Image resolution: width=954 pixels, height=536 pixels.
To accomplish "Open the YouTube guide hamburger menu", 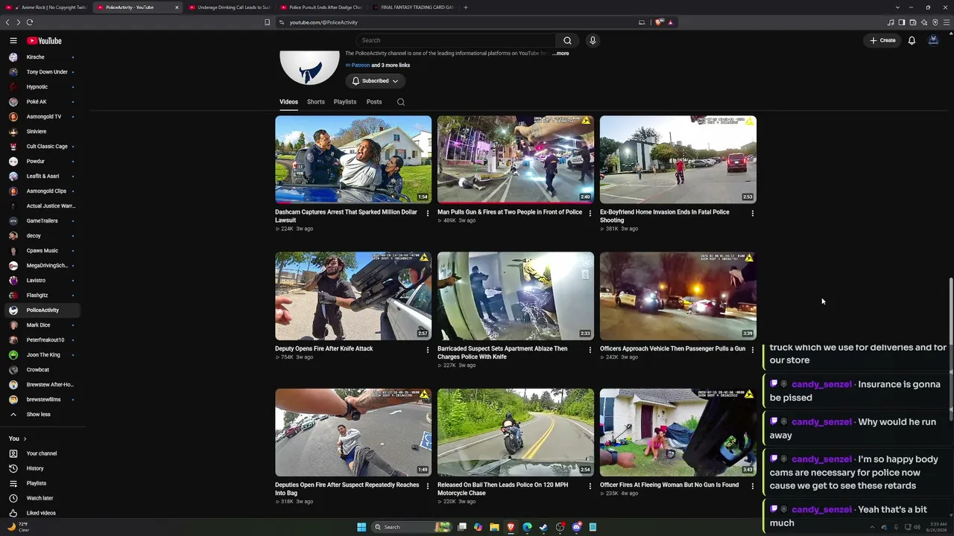I will pos(13,40).
